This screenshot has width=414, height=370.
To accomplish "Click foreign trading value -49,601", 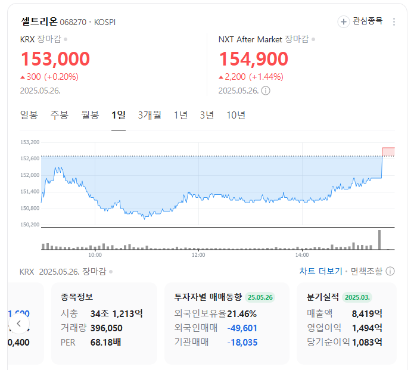I will [x=242, y=328].
